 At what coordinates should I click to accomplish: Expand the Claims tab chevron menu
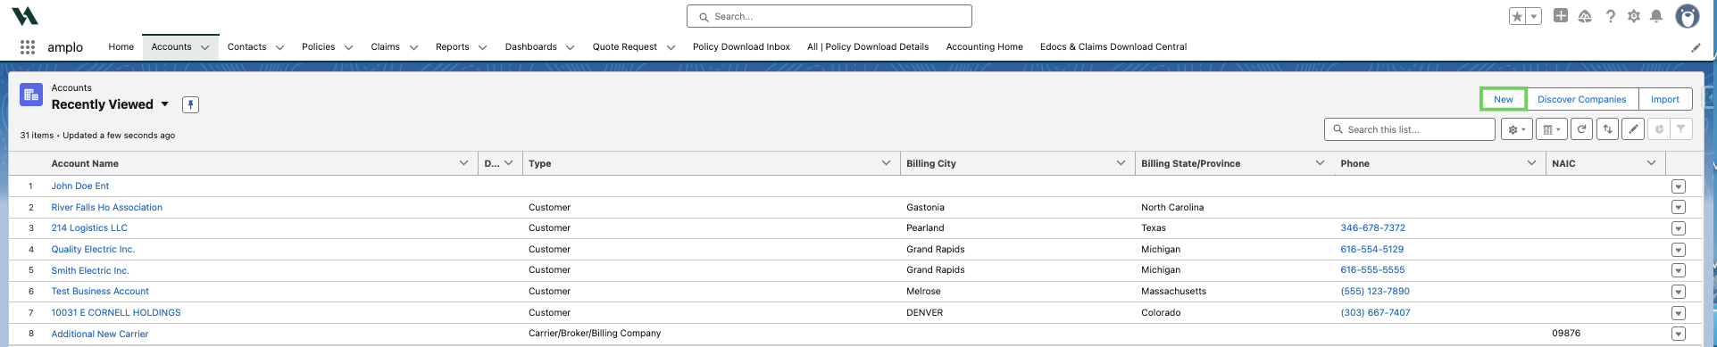pyautogui.click(x=413, y=47)
